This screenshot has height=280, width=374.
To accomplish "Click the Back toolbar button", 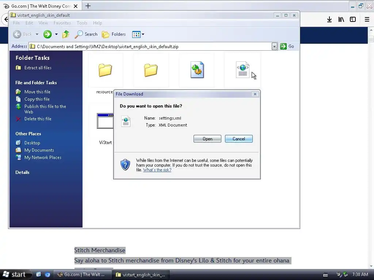I will coord(22,34).
